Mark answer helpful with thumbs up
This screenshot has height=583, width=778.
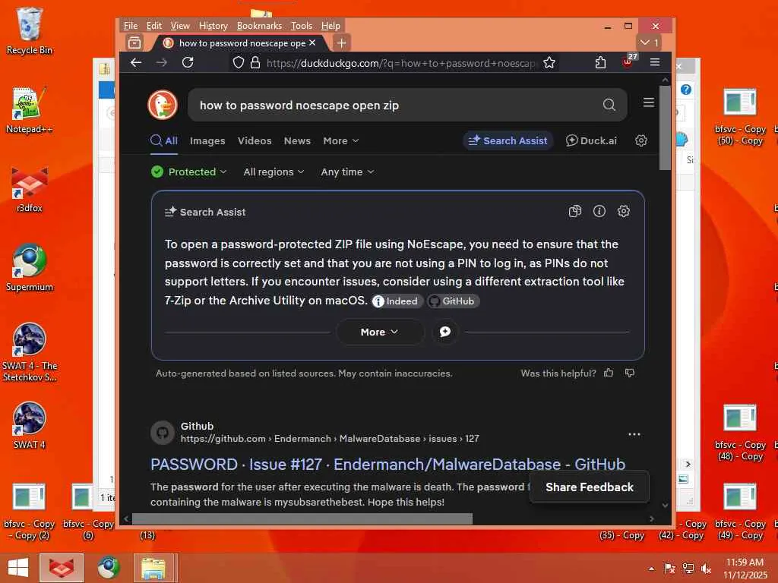tap(609, 373)
